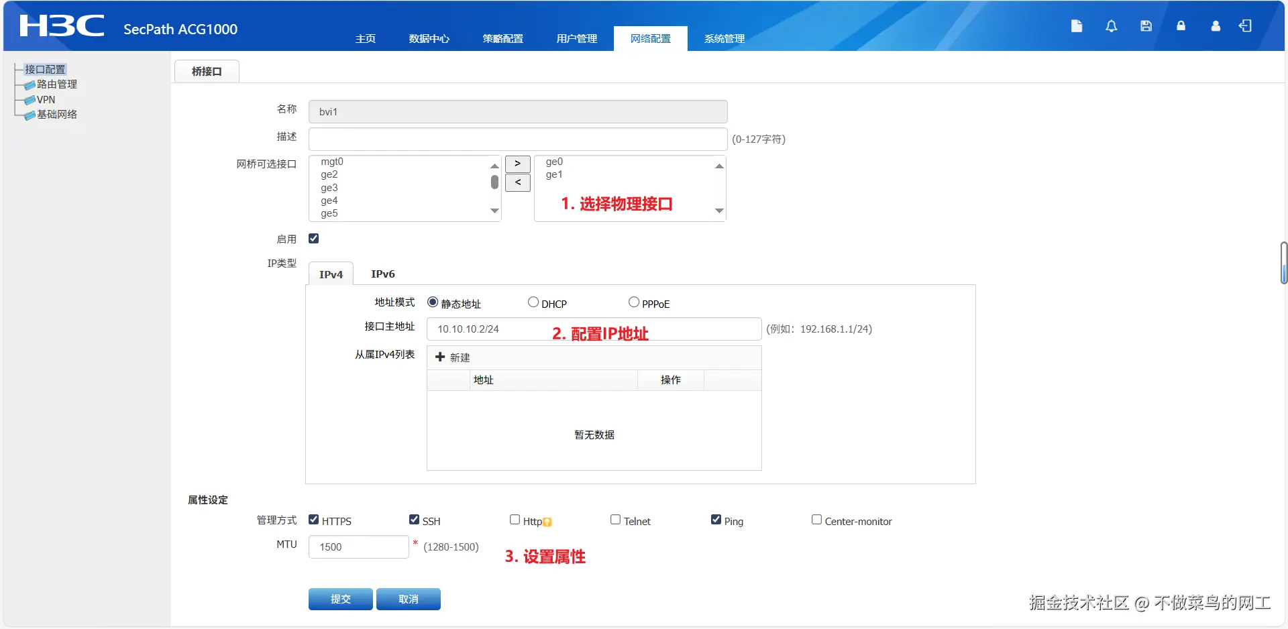Screen dimensions: 1288x629
Task: Uncheck the HTTPS management option
Action: coord(313,520)
